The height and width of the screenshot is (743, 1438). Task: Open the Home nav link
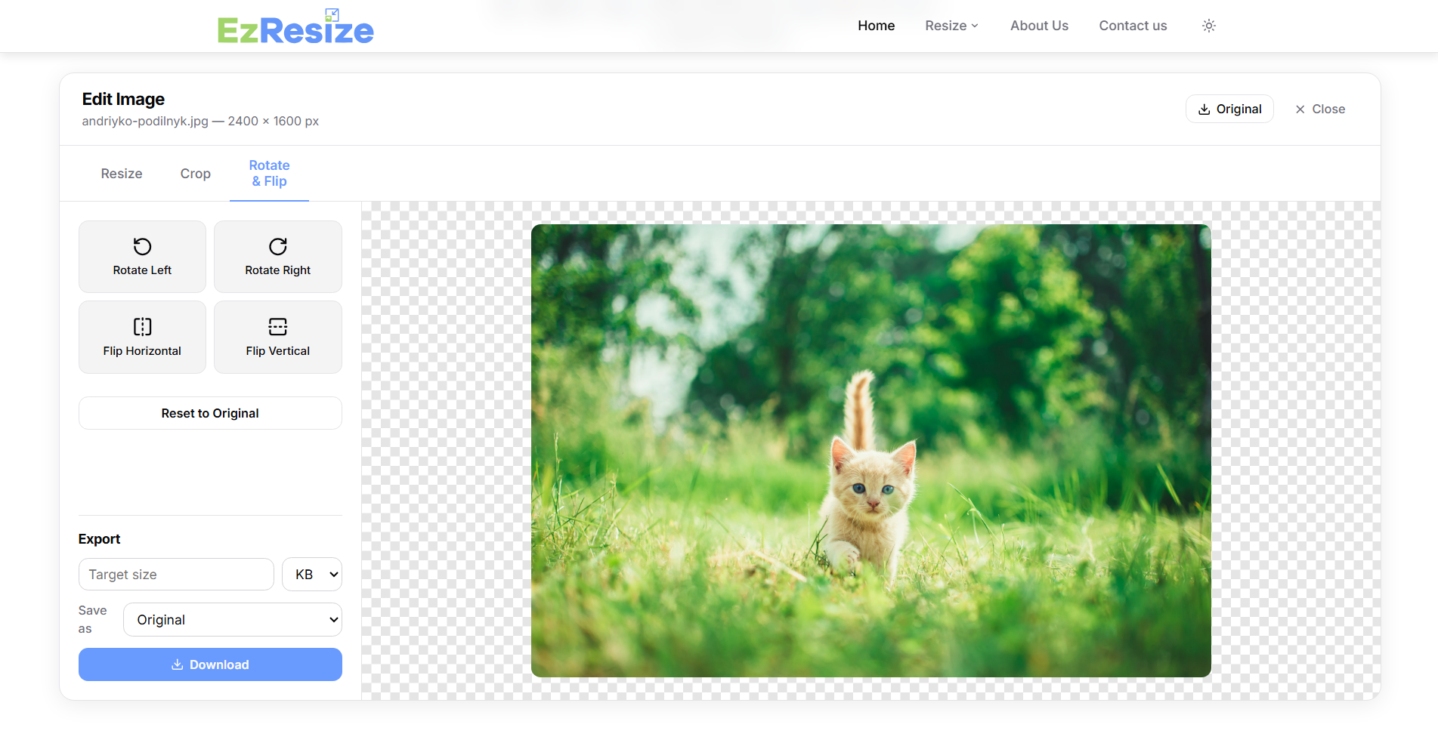[876, 26]
